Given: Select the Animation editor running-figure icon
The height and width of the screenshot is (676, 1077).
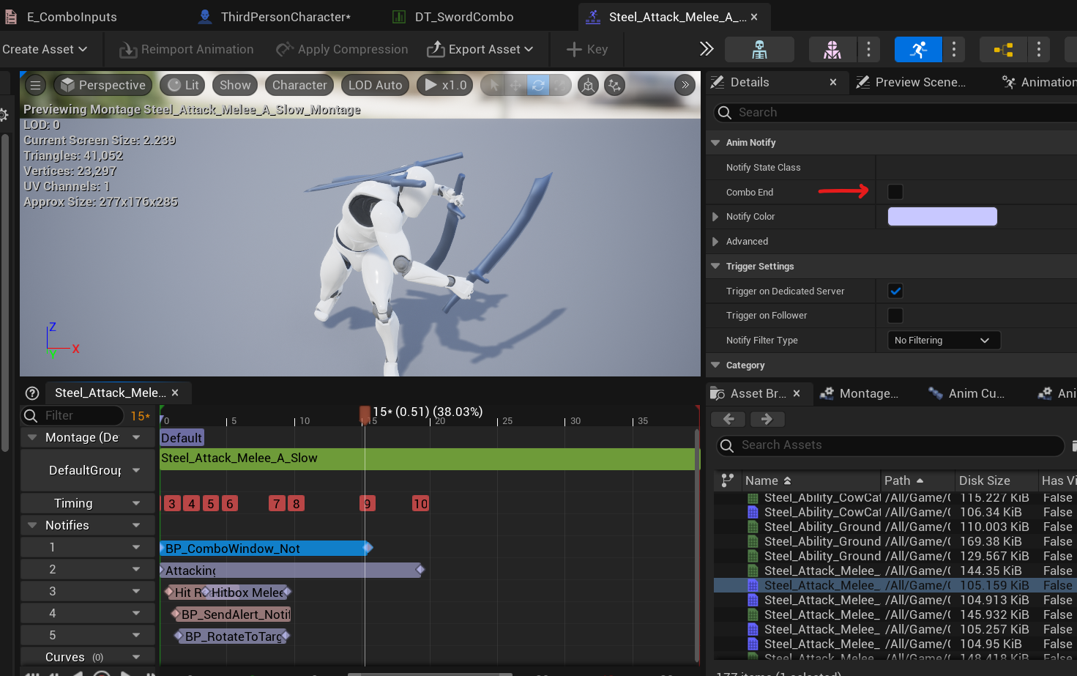Looking at the screenshot, I should pos(917,49).
